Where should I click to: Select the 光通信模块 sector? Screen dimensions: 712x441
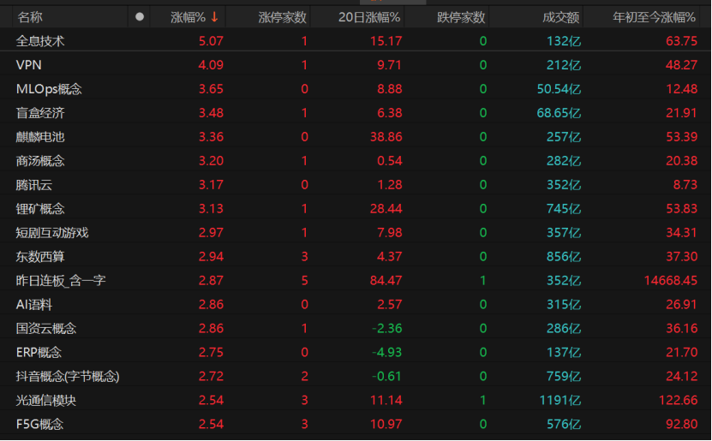pos(356,400)
